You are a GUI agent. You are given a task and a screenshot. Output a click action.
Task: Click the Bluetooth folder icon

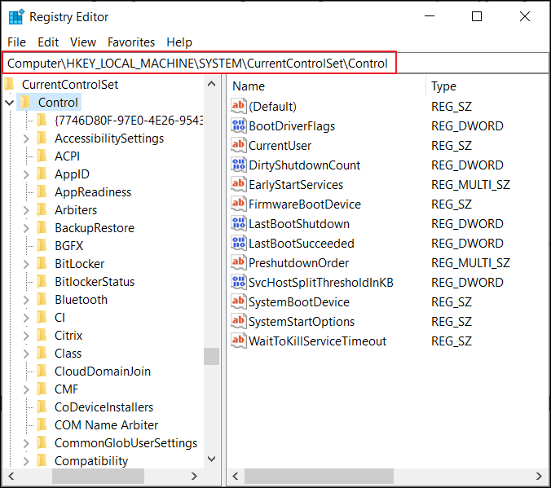coord(42,299)
